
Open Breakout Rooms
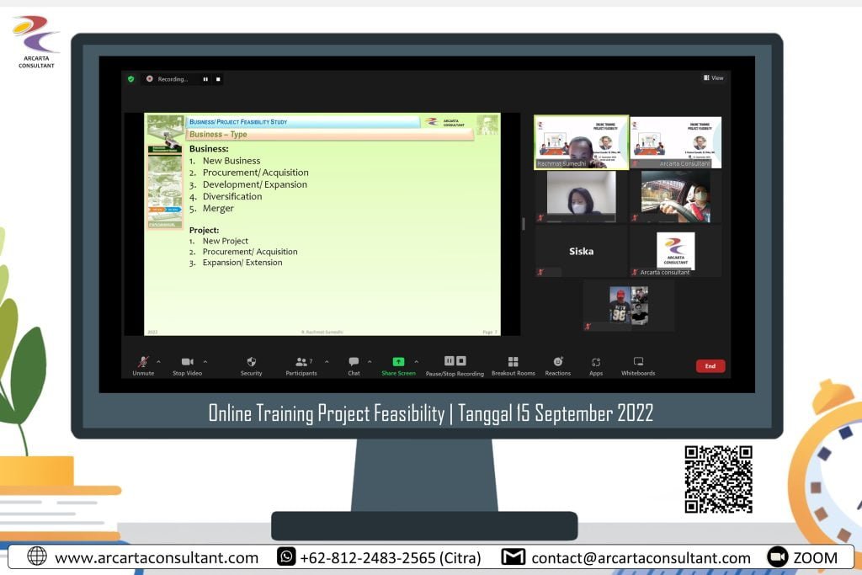(513, 362)
